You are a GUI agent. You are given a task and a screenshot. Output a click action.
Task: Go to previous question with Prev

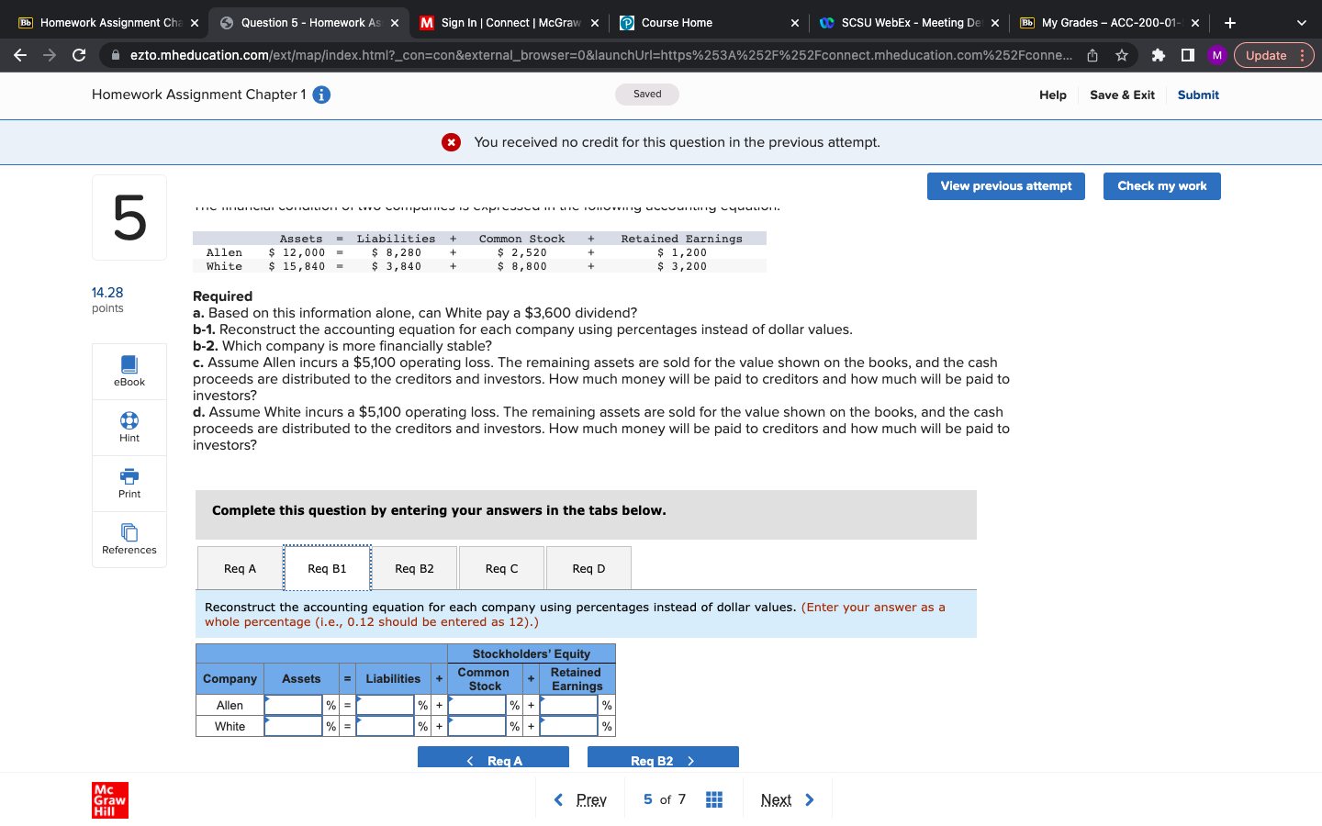tap(580, 800)
